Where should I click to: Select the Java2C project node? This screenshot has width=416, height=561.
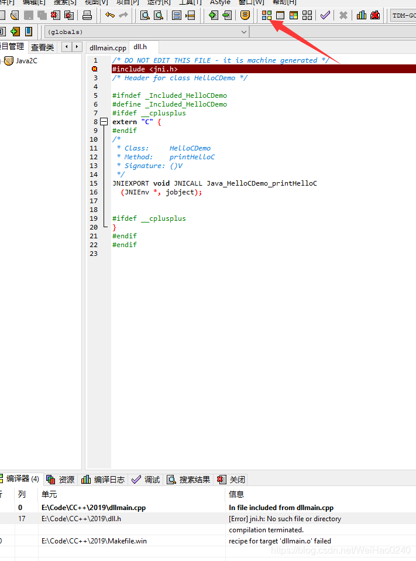(x=26, y=61)
